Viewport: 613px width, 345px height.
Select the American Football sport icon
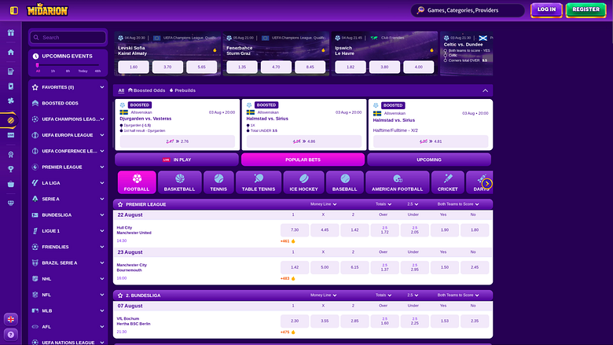point(397,182)
